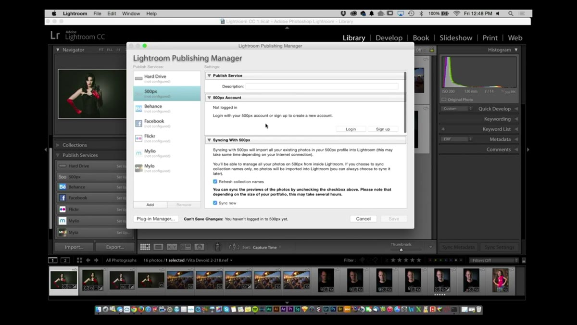Image resolution: width=577 pixels, height=325 pixels.
Task: Collapse the Navigator panel
Action: coord(58,50)
